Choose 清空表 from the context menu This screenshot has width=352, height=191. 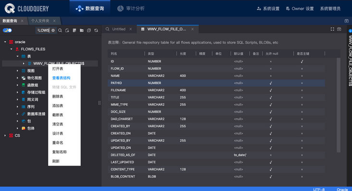tap(58, 124)
